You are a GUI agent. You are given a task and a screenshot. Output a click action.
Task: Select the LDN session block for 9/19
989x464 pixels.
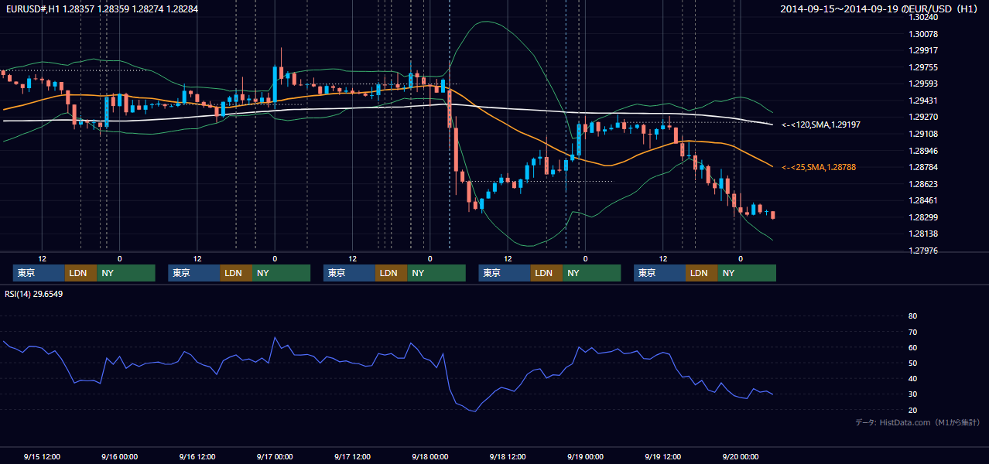pyautogui.click(x=701, y=273)
